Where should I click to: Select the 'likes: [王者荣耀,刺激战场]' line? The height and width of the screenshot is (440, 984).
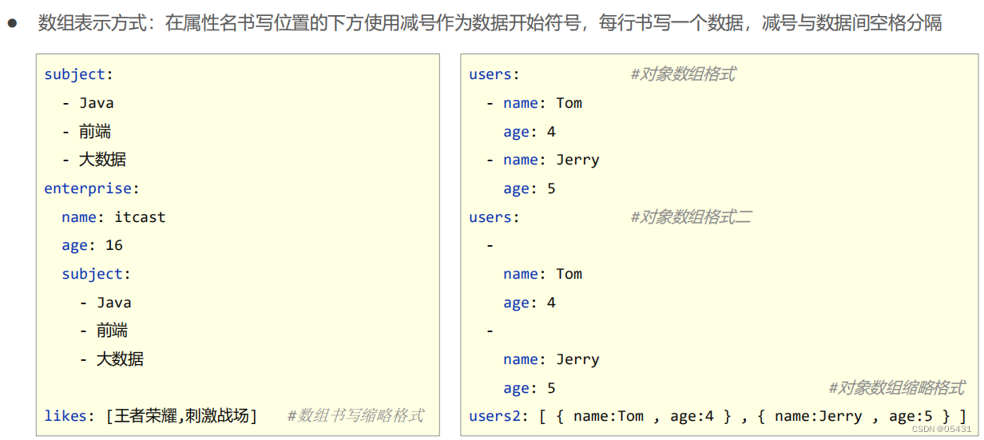pos(151,416)
